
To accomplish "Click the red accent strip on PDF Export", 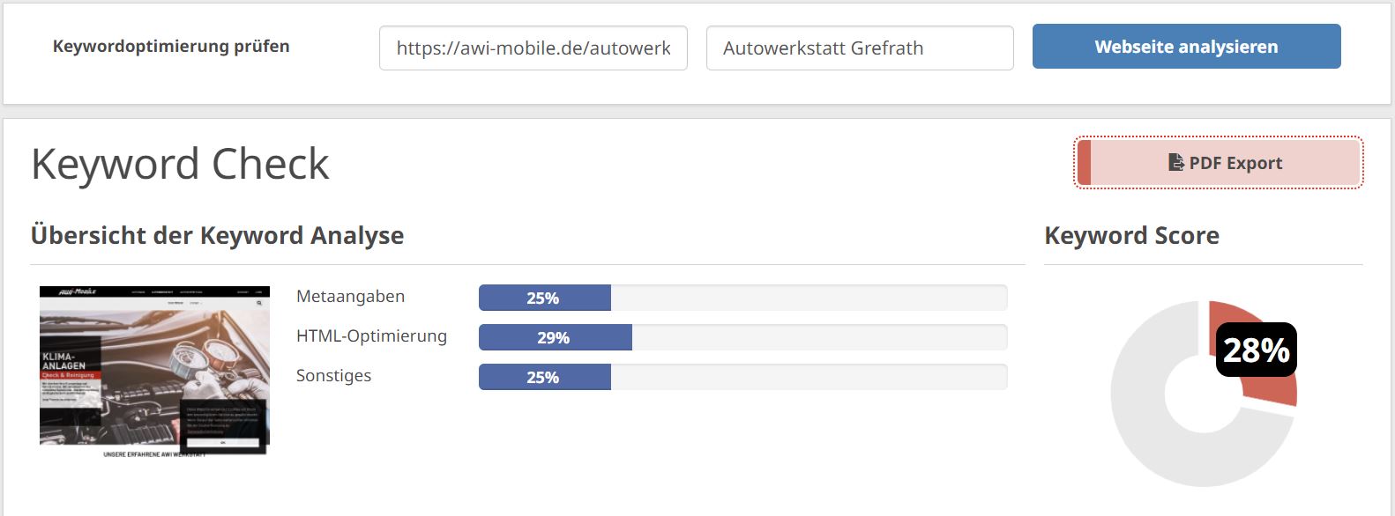I will (1084, 162).
